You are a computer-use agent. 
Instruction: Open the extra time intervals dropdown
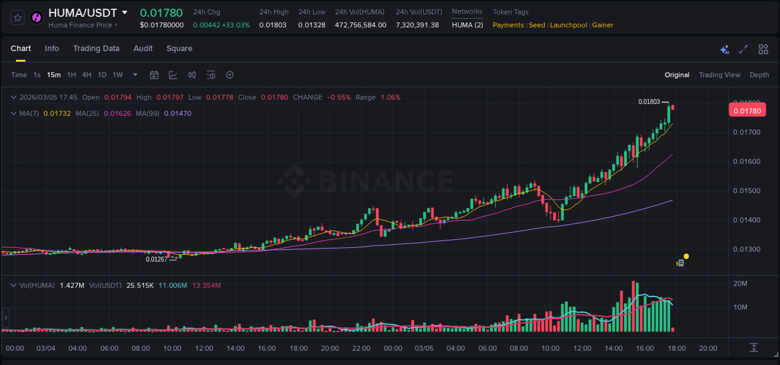pyautogui.click(x=134, y=75)
